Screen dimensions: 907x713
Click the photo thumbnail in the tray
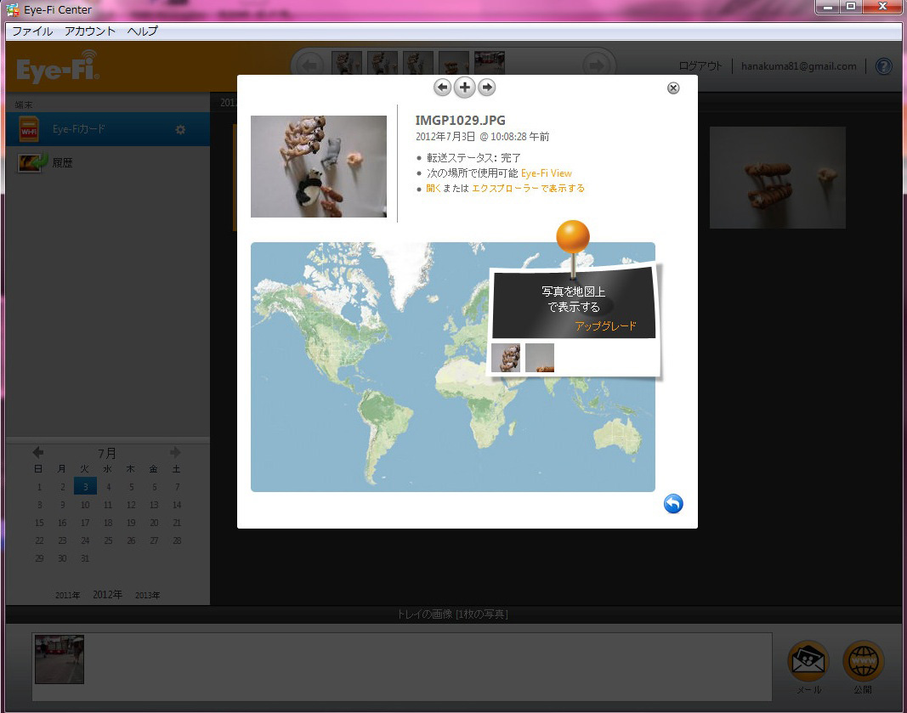click(x=60, y=659)
